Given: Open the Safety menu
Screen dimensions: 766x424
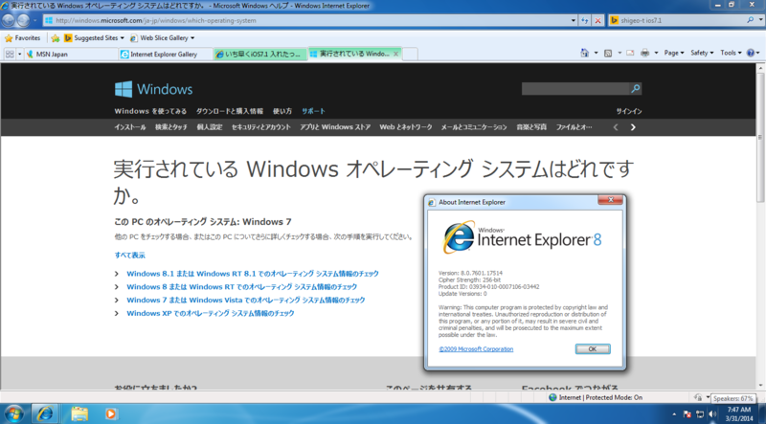Looking at the screenshot, I should tap(702, 53).
